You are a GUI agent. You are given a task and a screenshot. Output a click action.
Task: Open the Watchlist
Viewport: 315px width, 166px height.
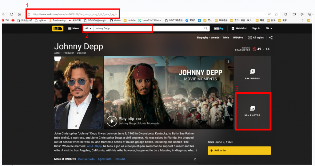[239, 29]
